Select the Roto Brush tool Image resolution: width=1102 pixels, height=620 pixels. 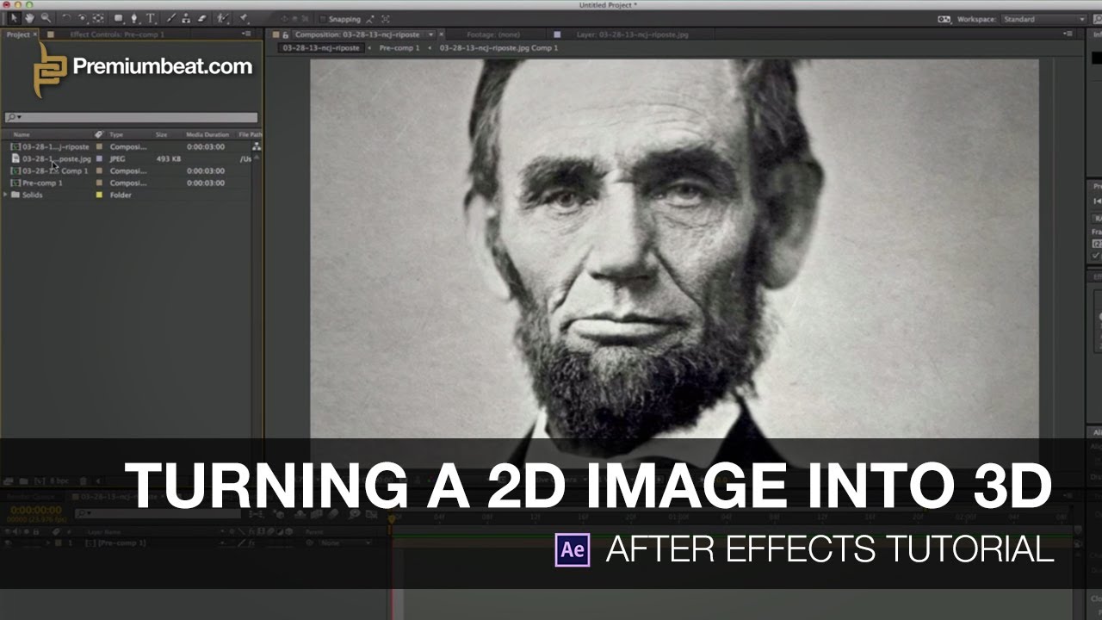coord(223,18)
